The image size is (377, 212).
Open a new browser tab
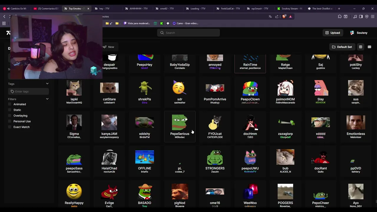pos(339,9)
